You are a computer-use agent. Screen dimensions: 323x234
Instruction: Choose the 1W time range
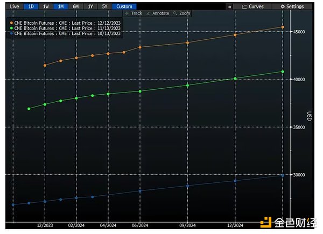(46, 6)
